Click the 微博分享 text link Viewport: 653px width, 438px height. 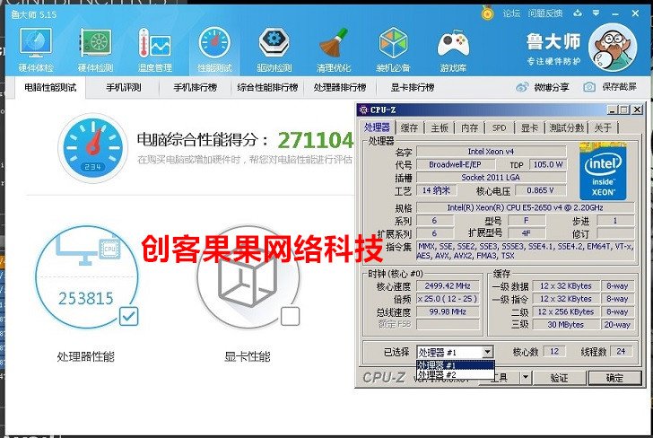point(552,87)
